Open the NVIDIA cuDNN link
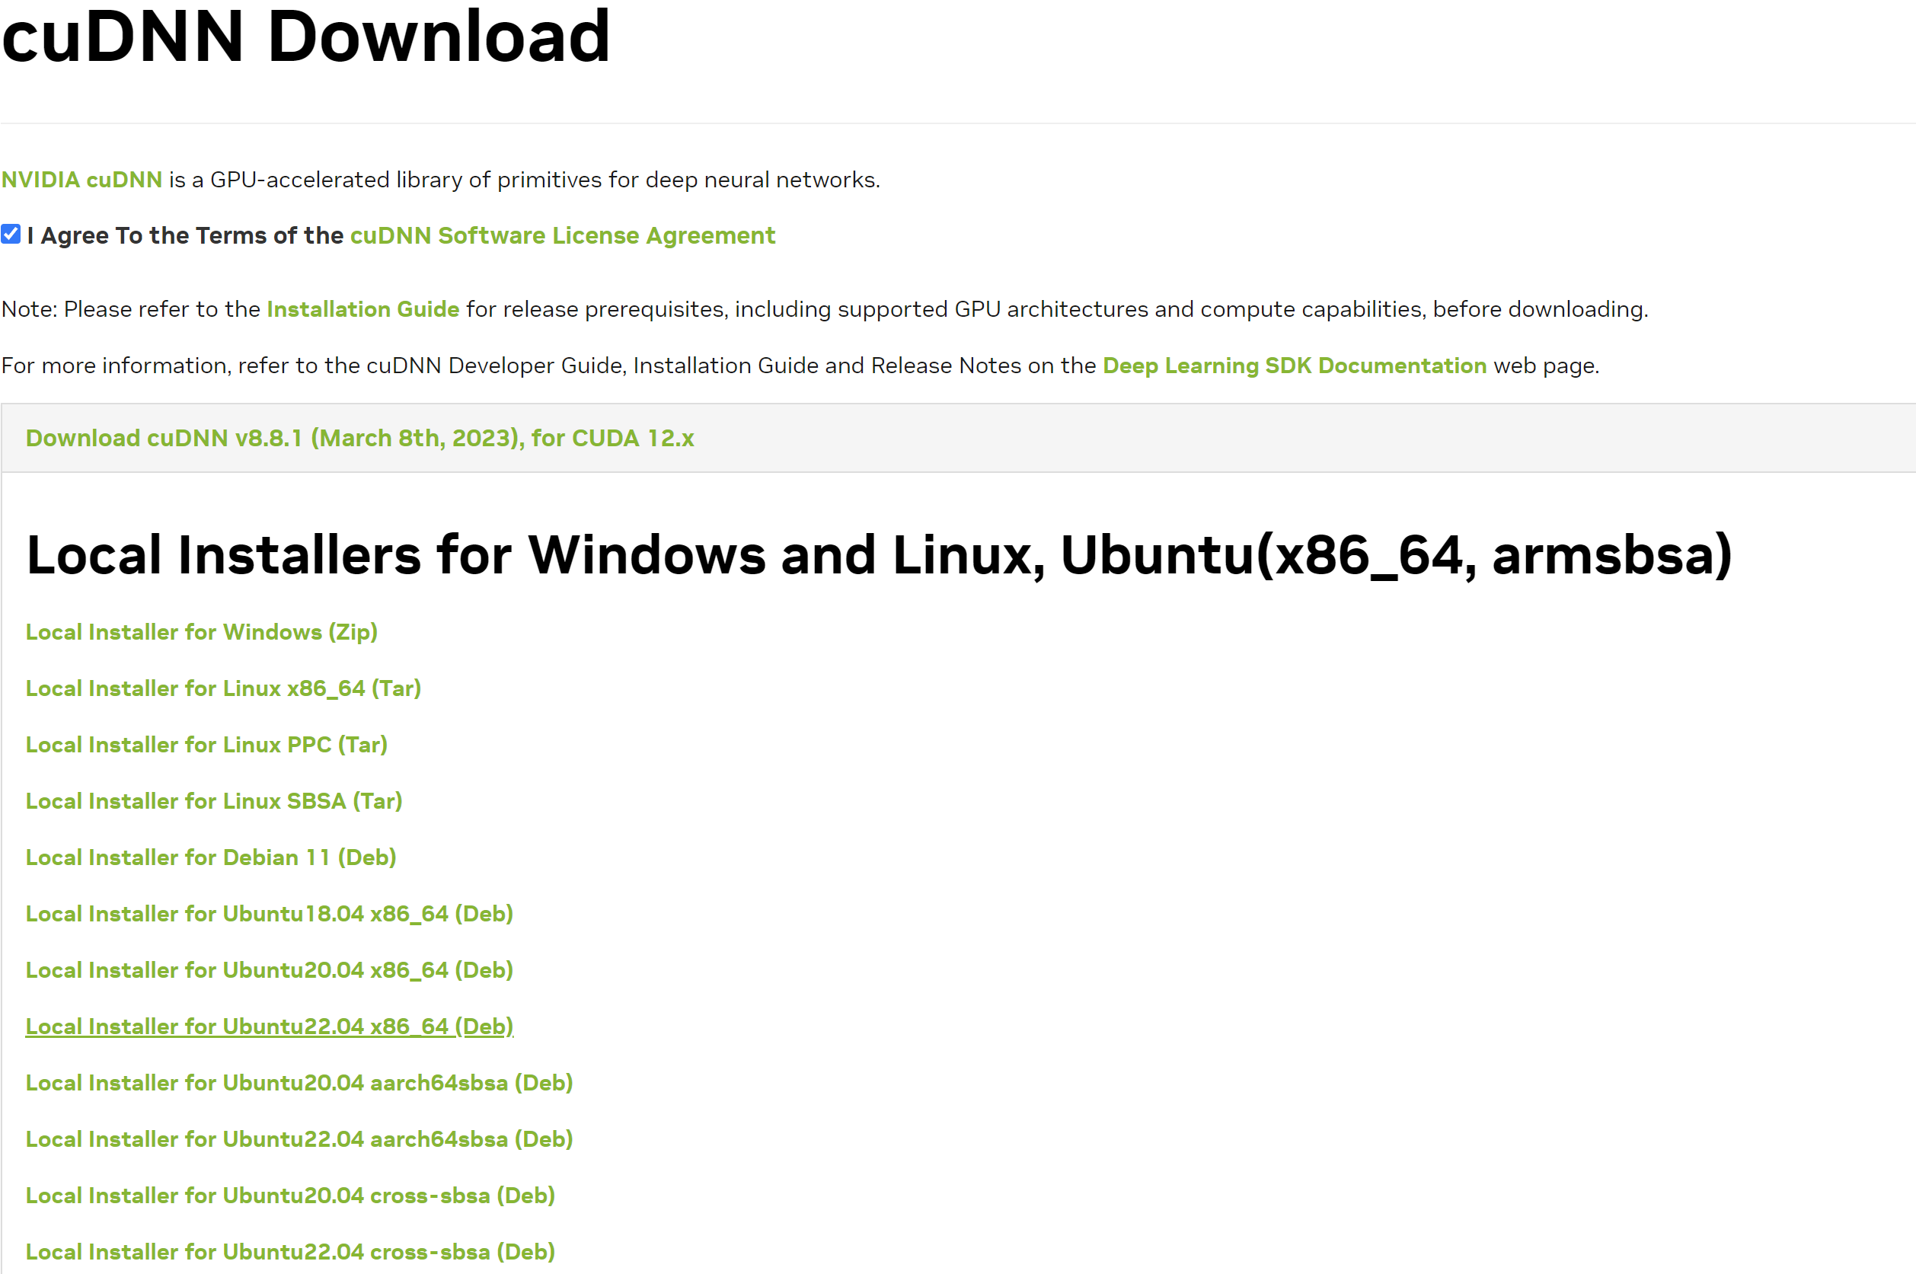The height and width of the screenshot is (1274, 1916). 82,180
